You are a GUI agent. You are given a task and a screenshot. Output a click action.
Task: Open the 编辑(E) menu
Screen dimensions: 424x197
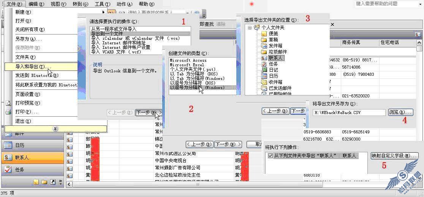[x=36, y=4]
